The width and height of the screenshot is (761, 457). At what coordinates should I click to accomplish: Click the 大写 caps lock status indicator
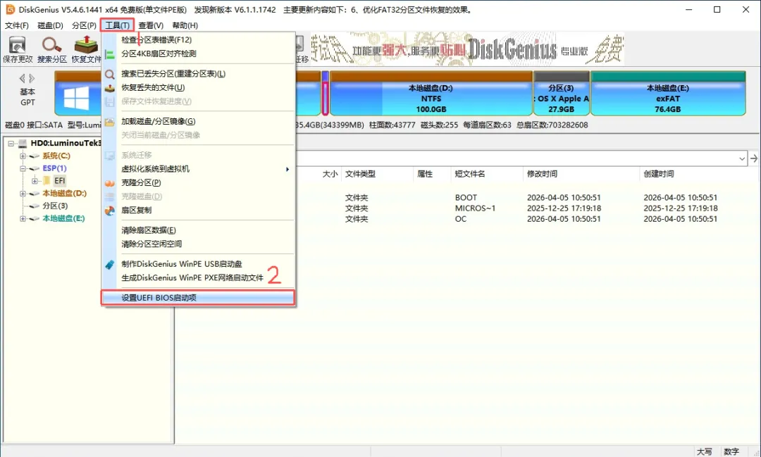705,451
